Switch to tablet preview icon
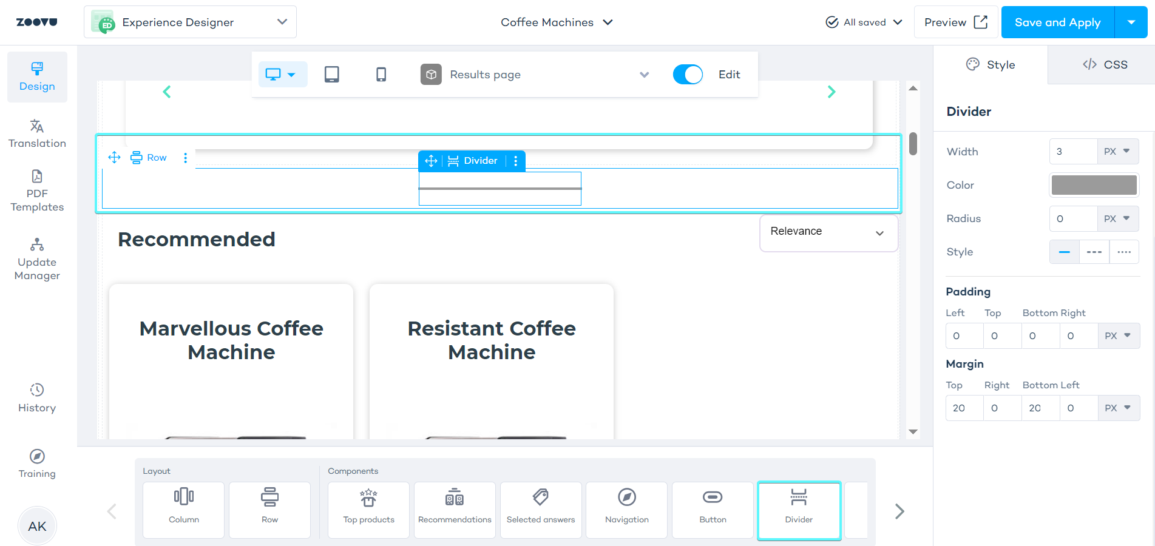 (x=331, y=75)
